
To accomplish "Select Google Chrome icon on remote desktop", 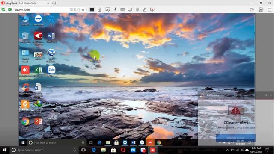I will click(x=25, y=124).
